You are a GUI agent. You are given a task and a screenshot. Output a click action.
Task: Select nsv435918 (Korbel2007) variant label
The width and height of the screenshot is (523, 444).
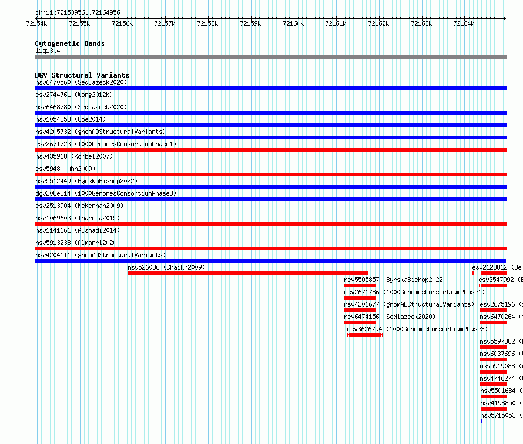pyautogui.click(x=74, y=156)
